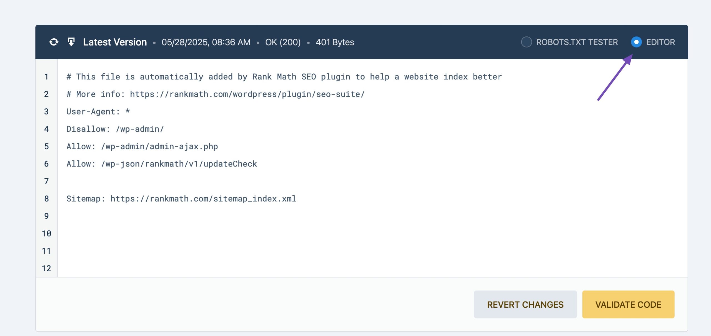Select the Editor radio button

[636, 42]
